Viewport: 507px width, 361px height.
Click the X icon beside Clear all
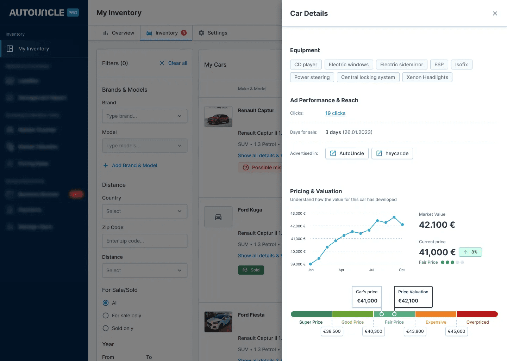click(x=162, y=63)
